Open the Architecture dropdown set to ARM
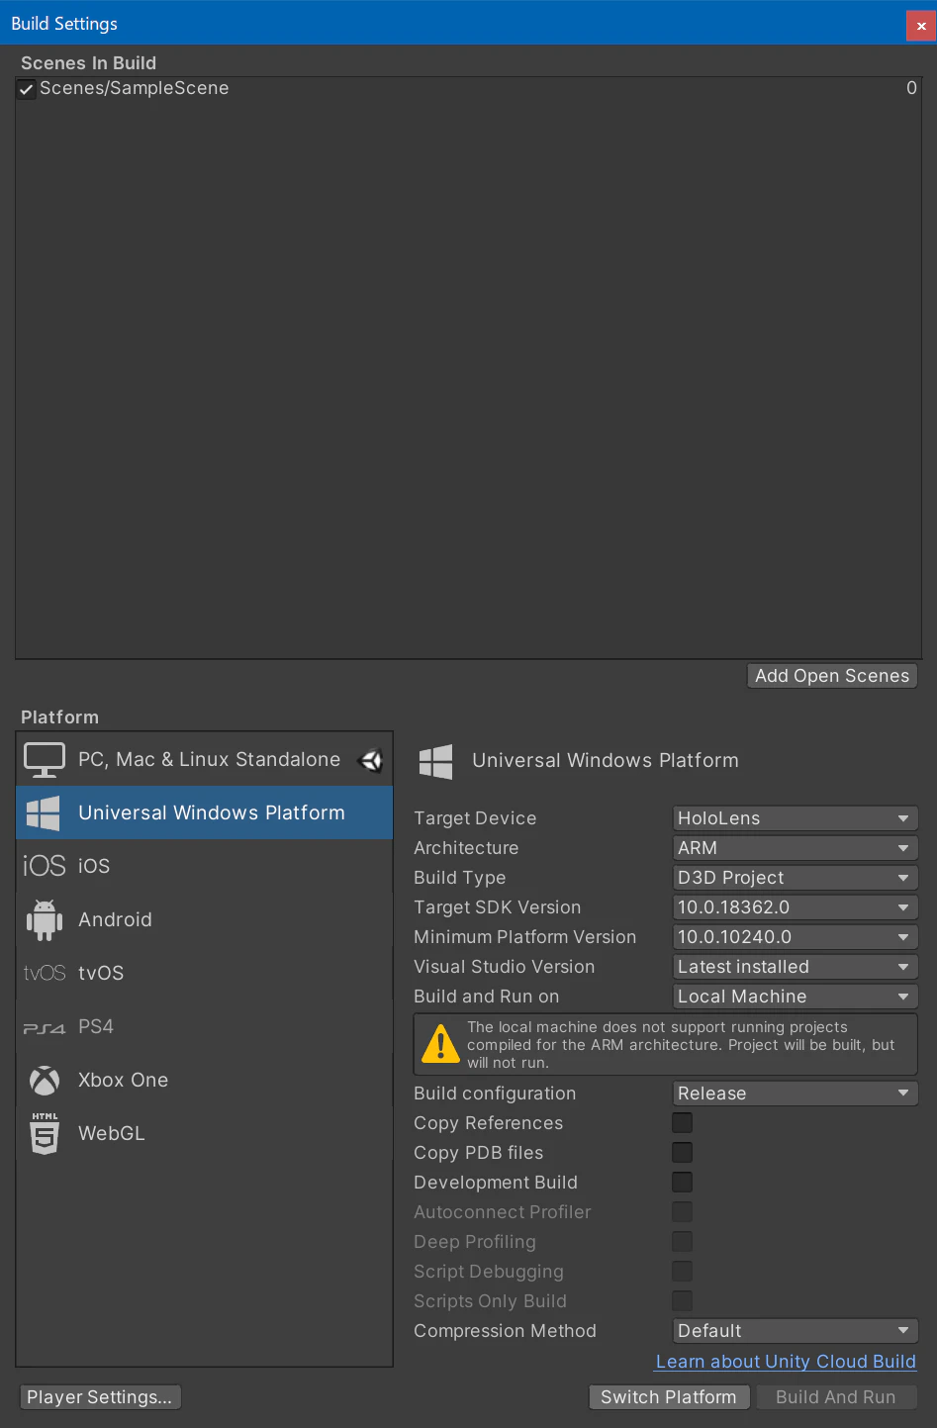Image resolution: width=937 pixels, height=1428 pixels. [x=796, y=848]
